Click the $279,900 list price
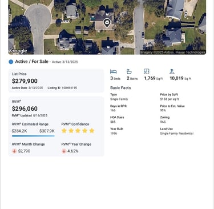214x209 pixels. [x=25, y=81]
